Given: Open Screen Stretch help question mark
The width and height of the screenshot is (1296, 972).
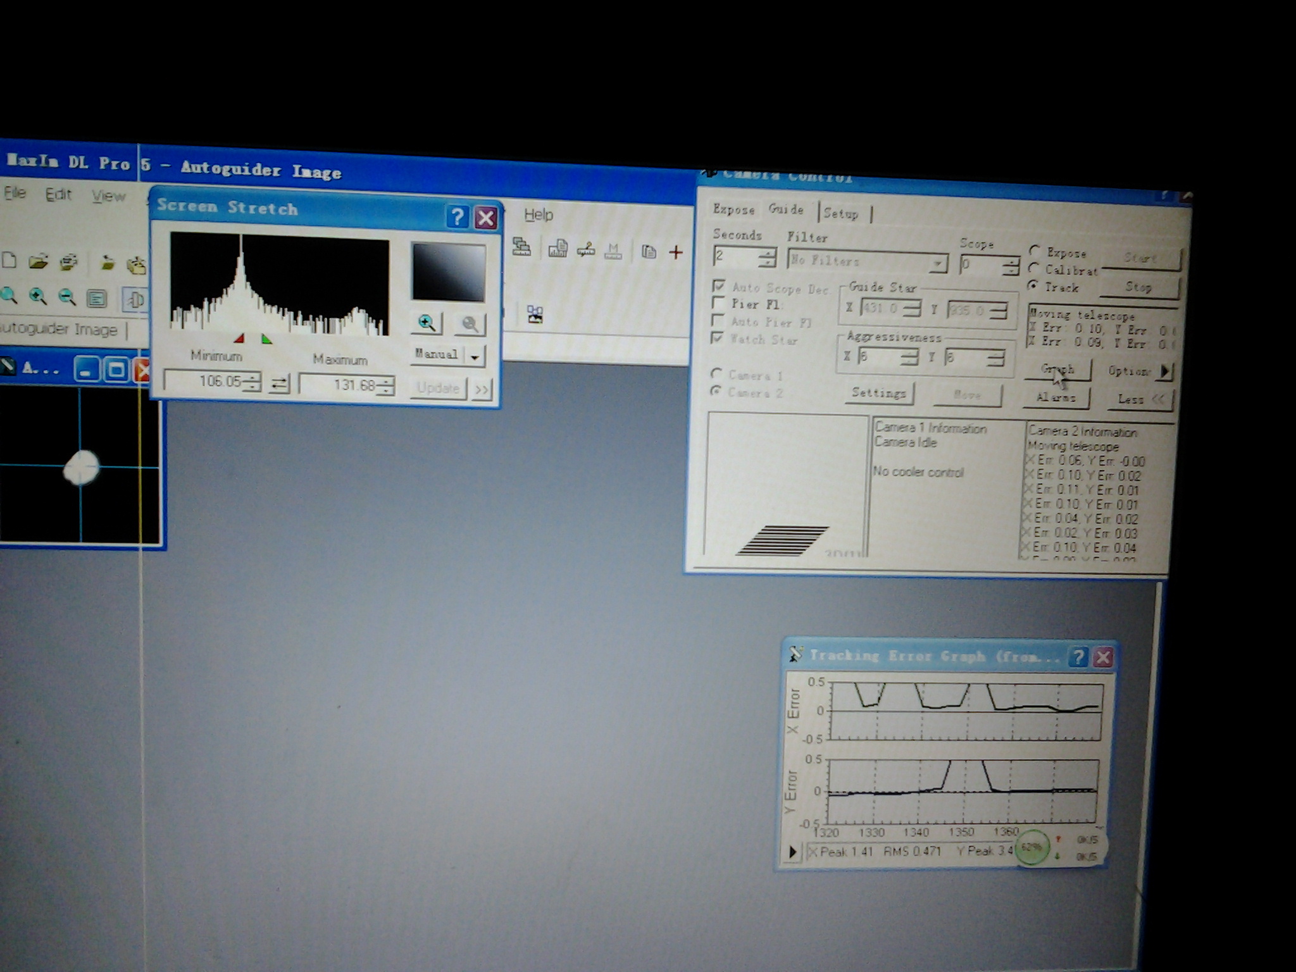Looking at the screenshot, I should 457,217.
